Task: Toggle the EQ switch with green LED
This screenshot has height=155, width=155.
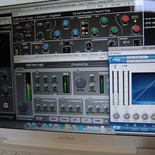Action: pos(83,23)
